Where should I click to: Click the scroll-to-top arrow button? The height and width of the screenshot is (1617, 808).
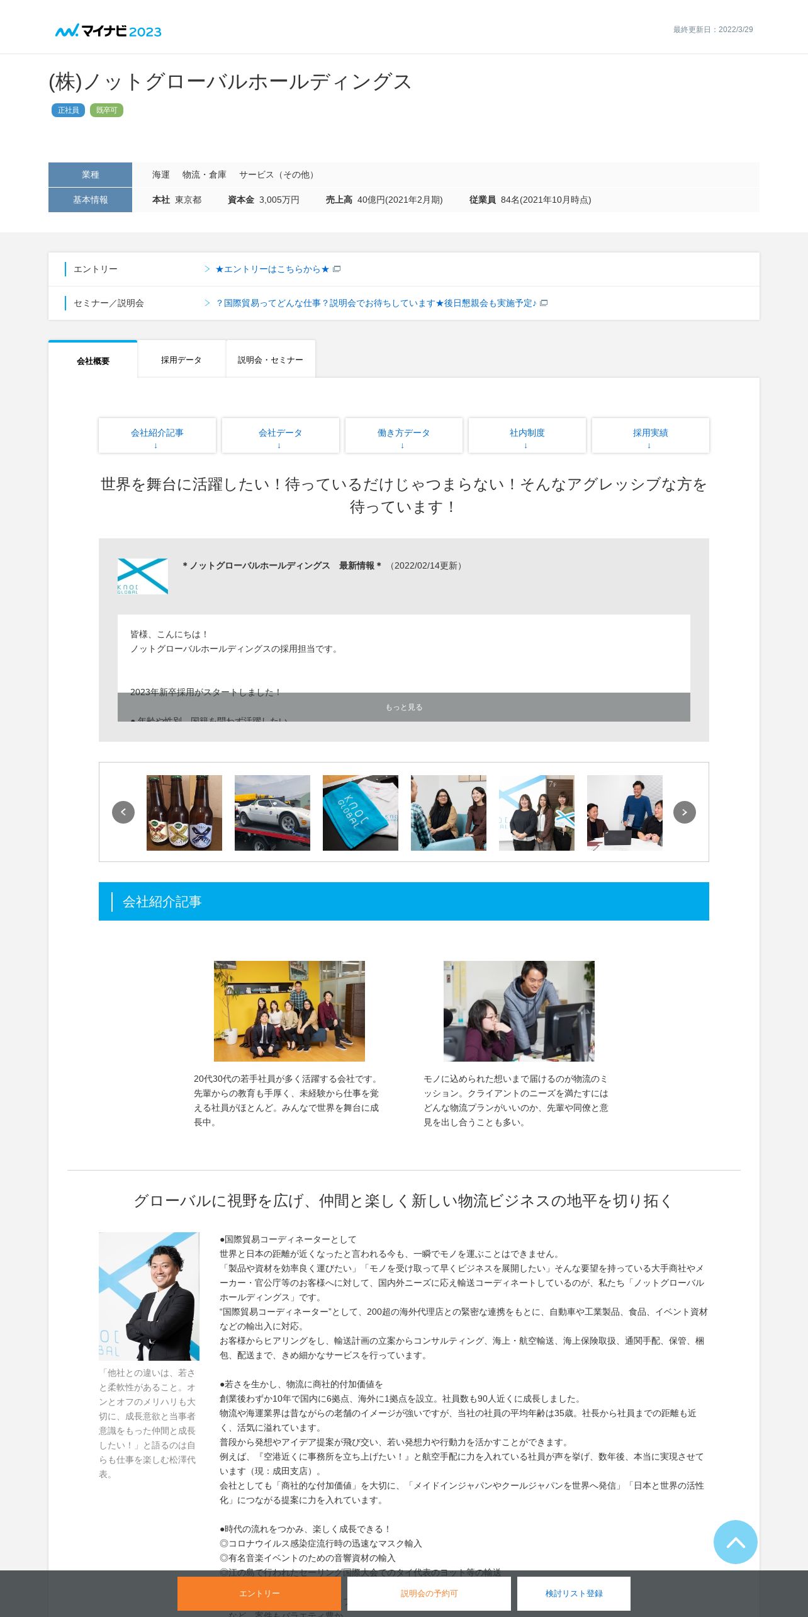pos(735,1541)
